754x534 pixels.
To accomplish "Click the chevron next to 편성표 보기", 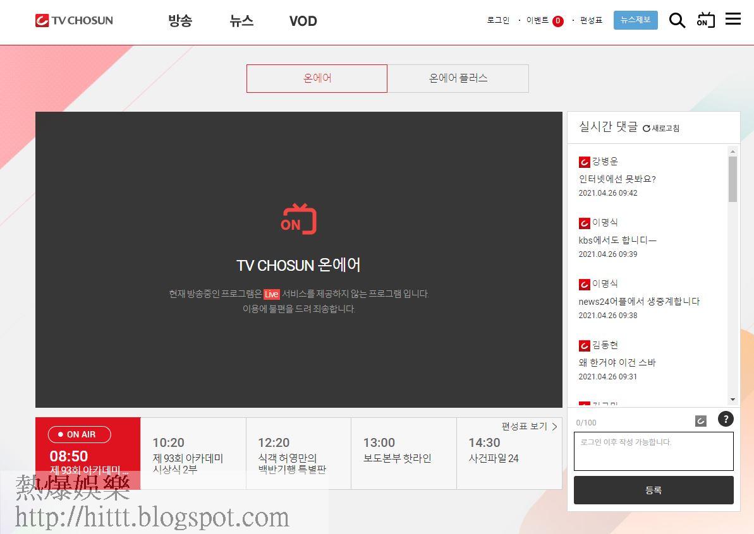I will (x=554, y=427).
